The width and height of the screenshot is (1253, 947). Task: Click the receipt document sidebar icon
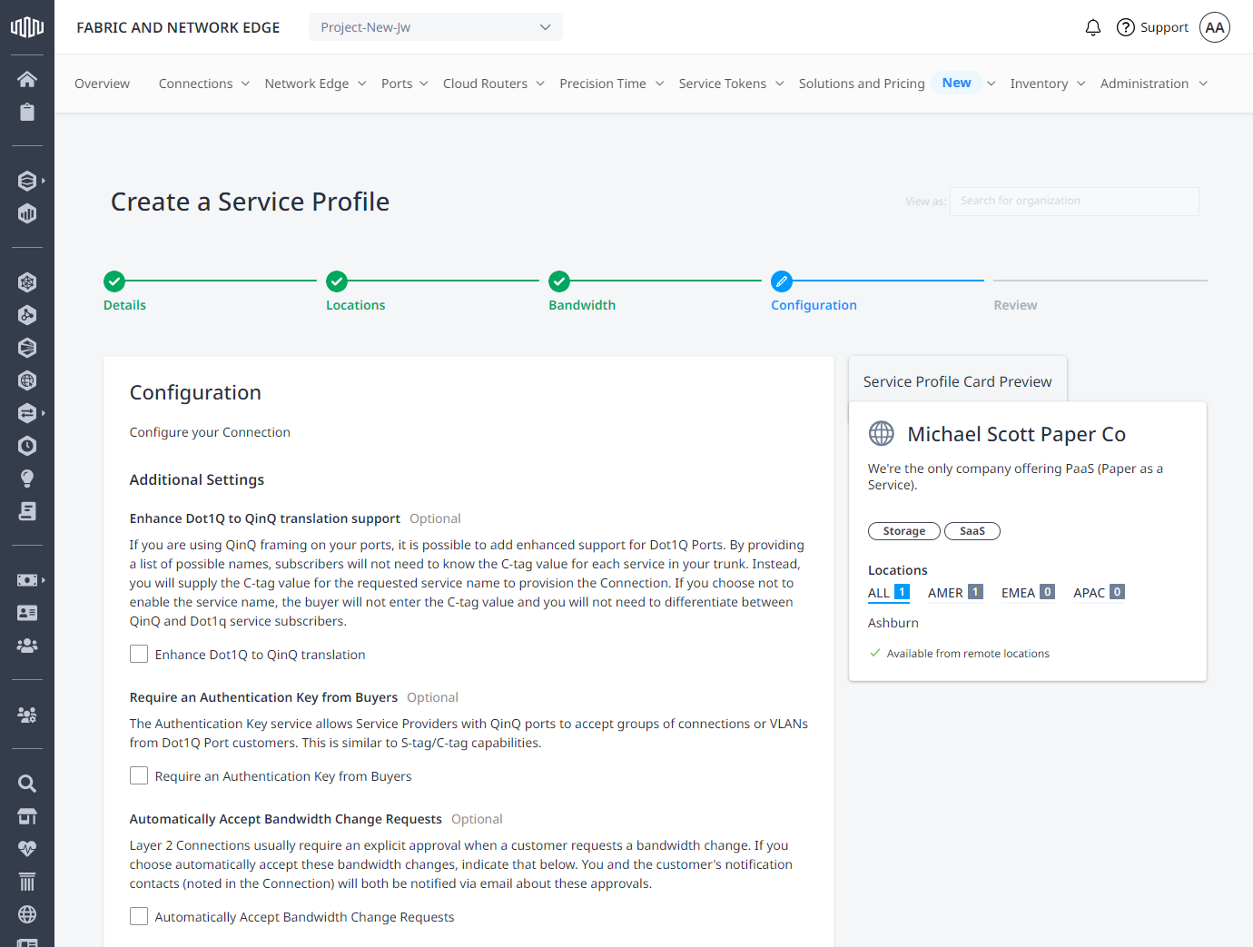[x=27, y=511]
